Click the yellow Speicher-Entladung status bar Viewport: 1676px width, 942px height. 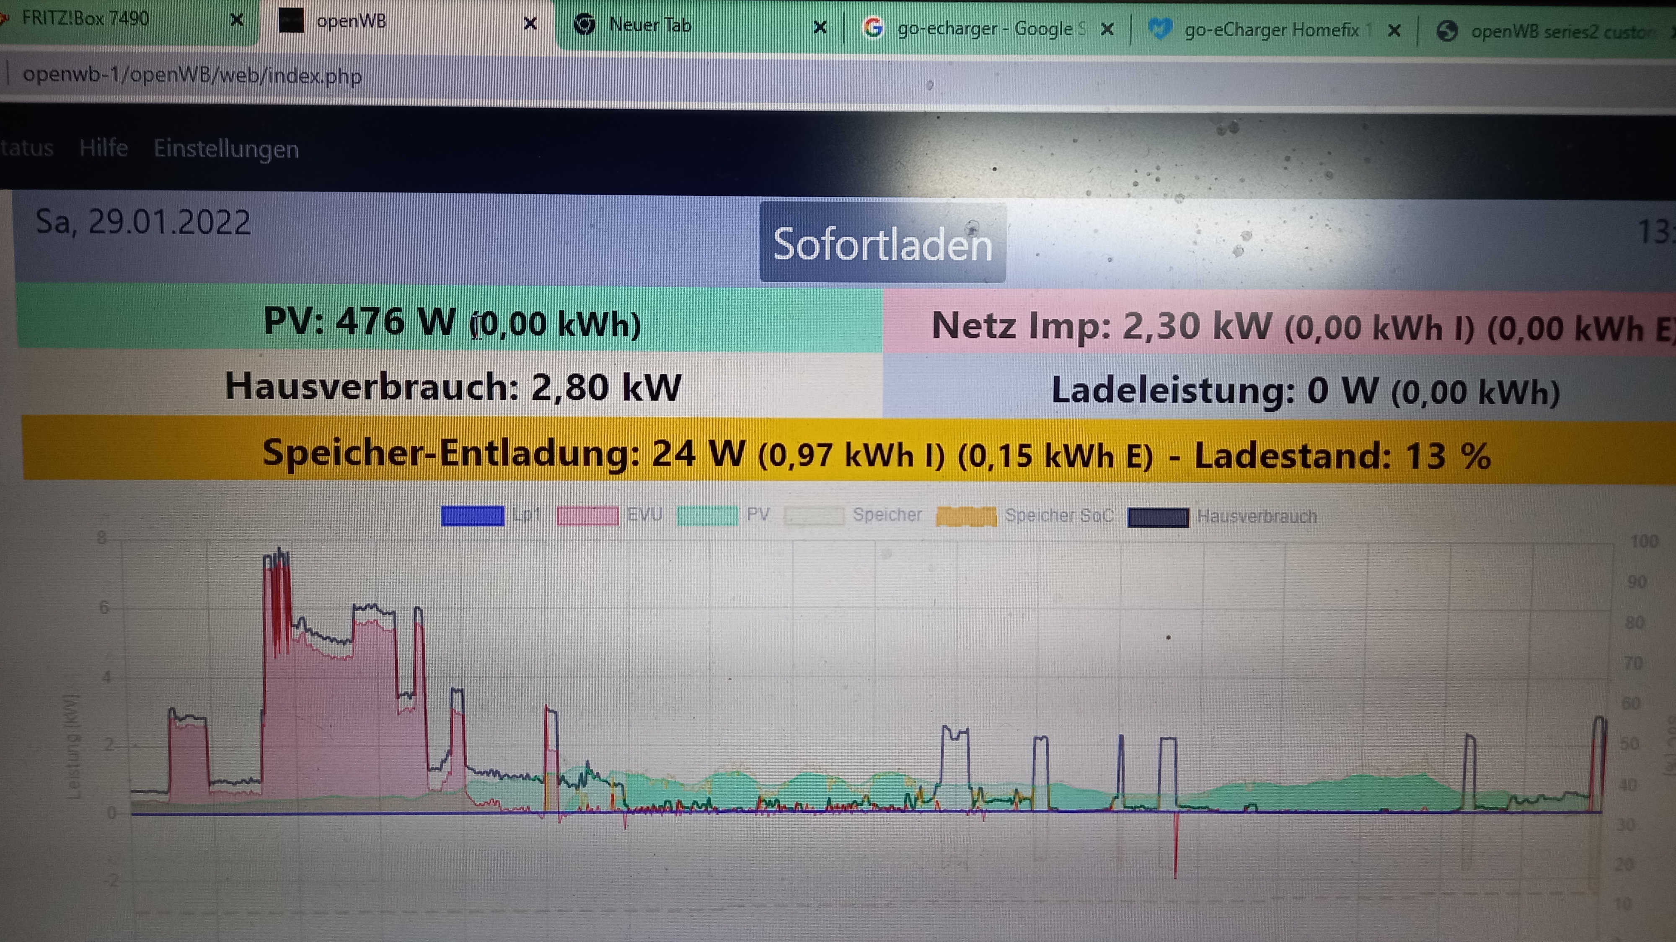[846, 451]
